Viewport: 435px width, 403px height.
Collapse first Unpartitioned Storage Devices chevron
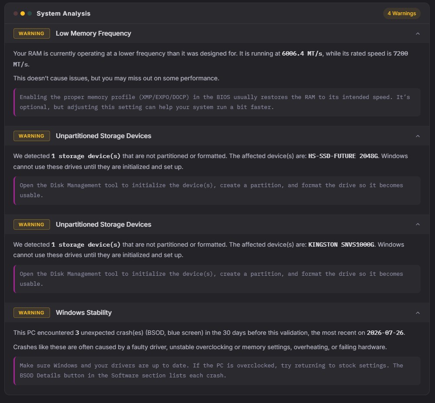click(x=418, y=136)
